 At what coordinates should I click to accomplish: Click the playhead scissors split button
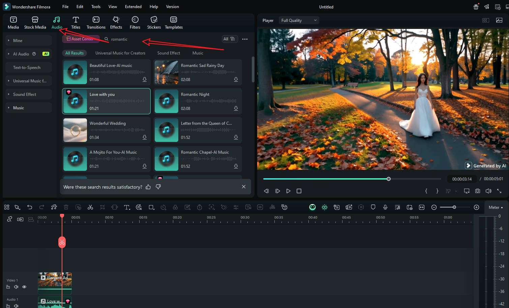pos(62,242)
